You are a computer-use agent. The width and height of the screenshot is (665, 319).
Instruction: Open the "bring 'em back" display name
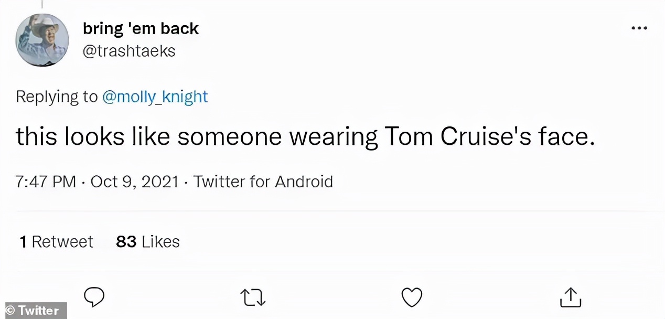tap(141, 28)
